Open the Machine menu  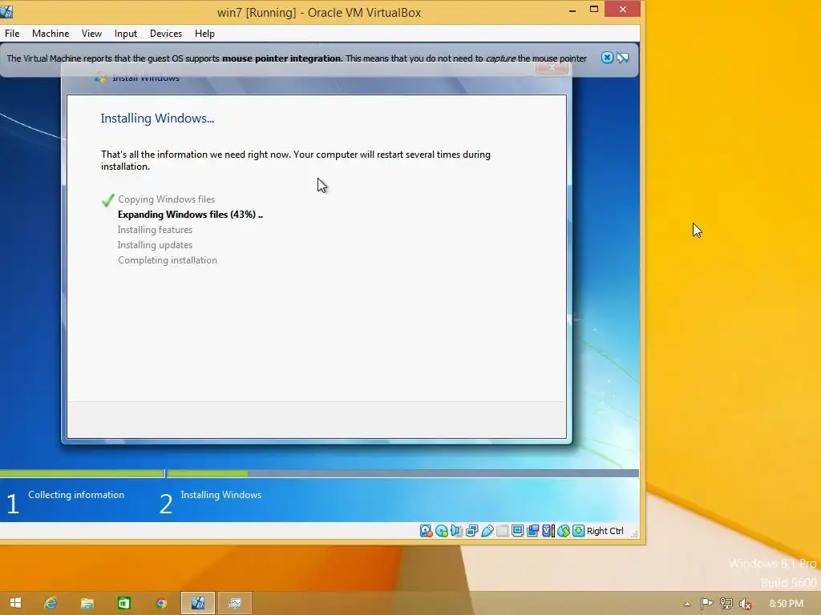pyautogui.click(x=51, y=34)
